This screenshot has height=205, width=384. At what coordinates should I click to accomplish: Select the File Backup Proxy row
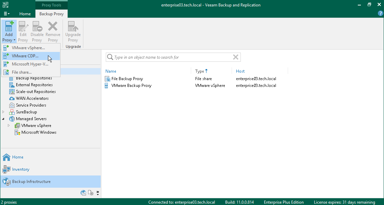pos(196,79)
